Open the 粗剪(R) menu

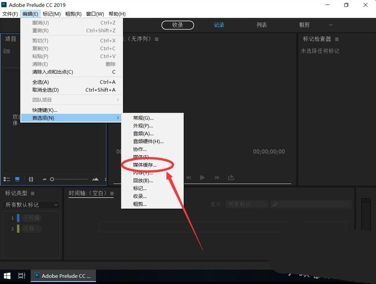tap(73, 14)
